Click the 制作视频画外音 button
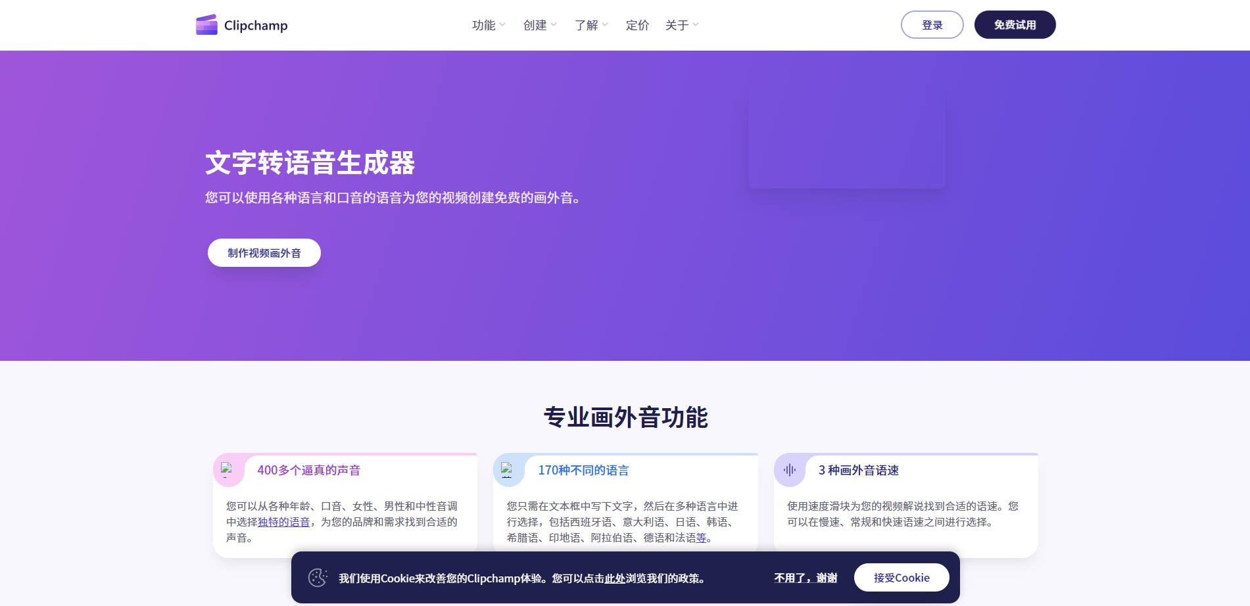Screen dimensions: 1250x606 [264, 253]
